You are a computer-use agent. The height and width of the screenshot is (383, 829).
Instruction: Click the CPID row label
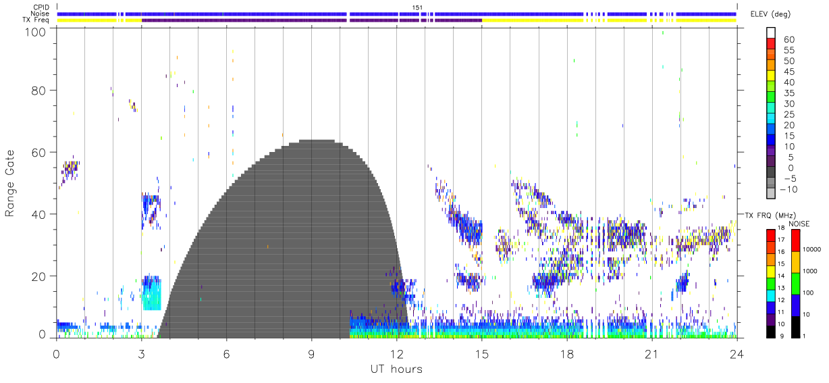click(41, 7)
